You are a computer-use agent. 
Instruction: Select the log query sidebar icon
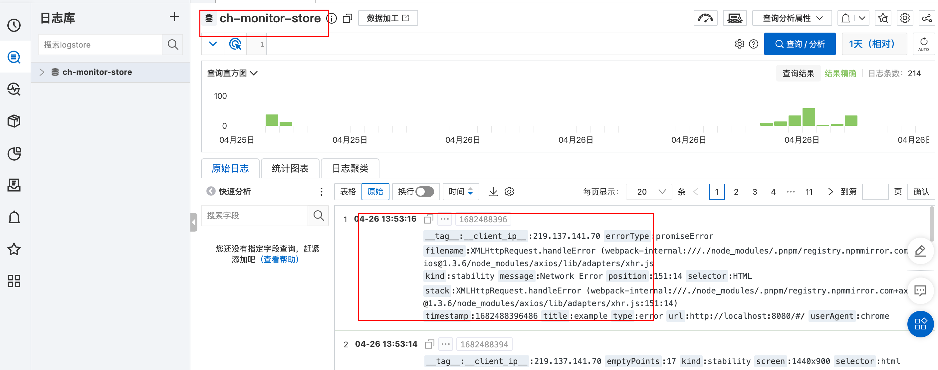tap(14, 57)
